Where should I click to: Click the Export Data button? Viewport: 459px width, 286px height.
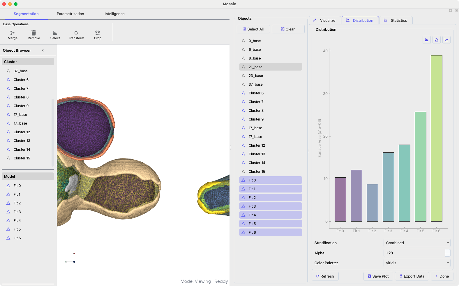tap(412, 276)
